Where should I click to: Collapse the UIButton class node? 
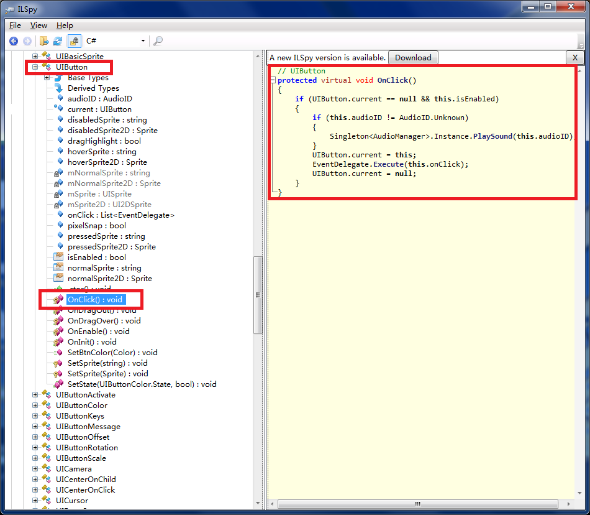point(35,67)
